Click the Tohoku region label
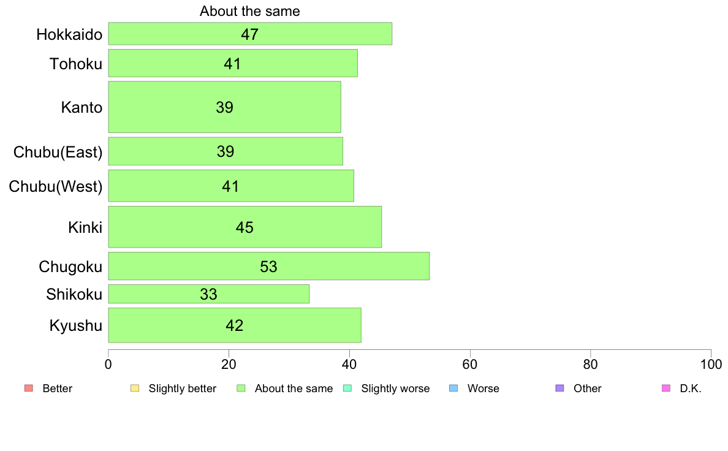Viewport: 728px width, 451px height. 76,64
